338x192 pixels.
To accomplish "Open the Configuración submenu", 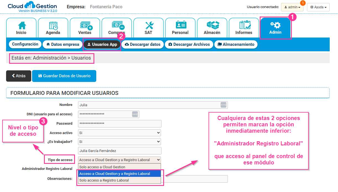I will point(25,44).
